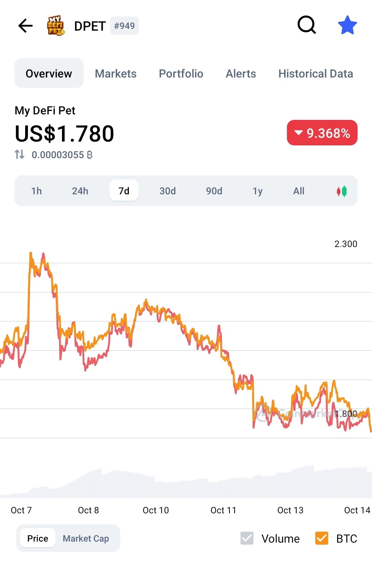Tap the back arrow icon
The image size is (372, 565).
25,26
